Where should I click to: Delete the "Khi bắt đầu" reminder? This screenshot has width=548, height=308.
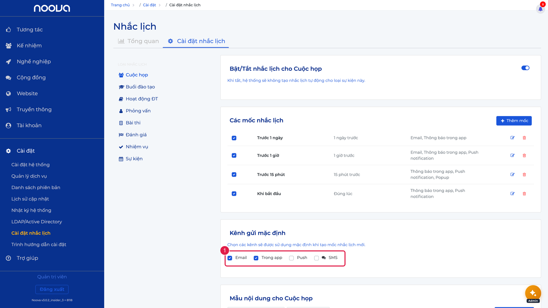click(524, 194)
